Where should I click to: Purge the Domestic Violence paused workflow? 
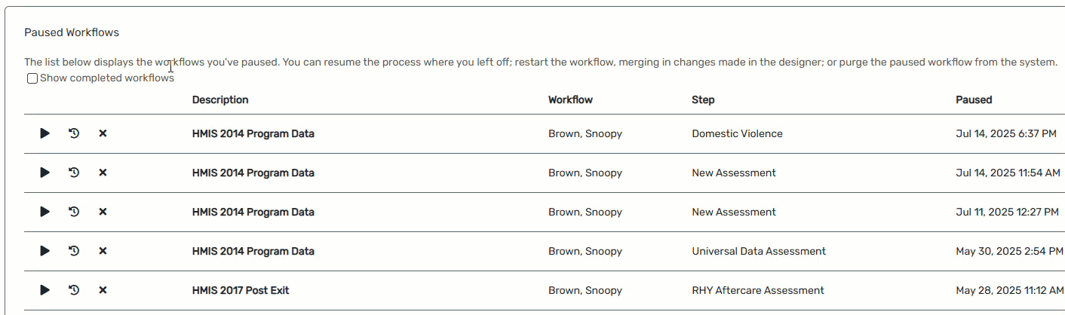coord(103,133)
